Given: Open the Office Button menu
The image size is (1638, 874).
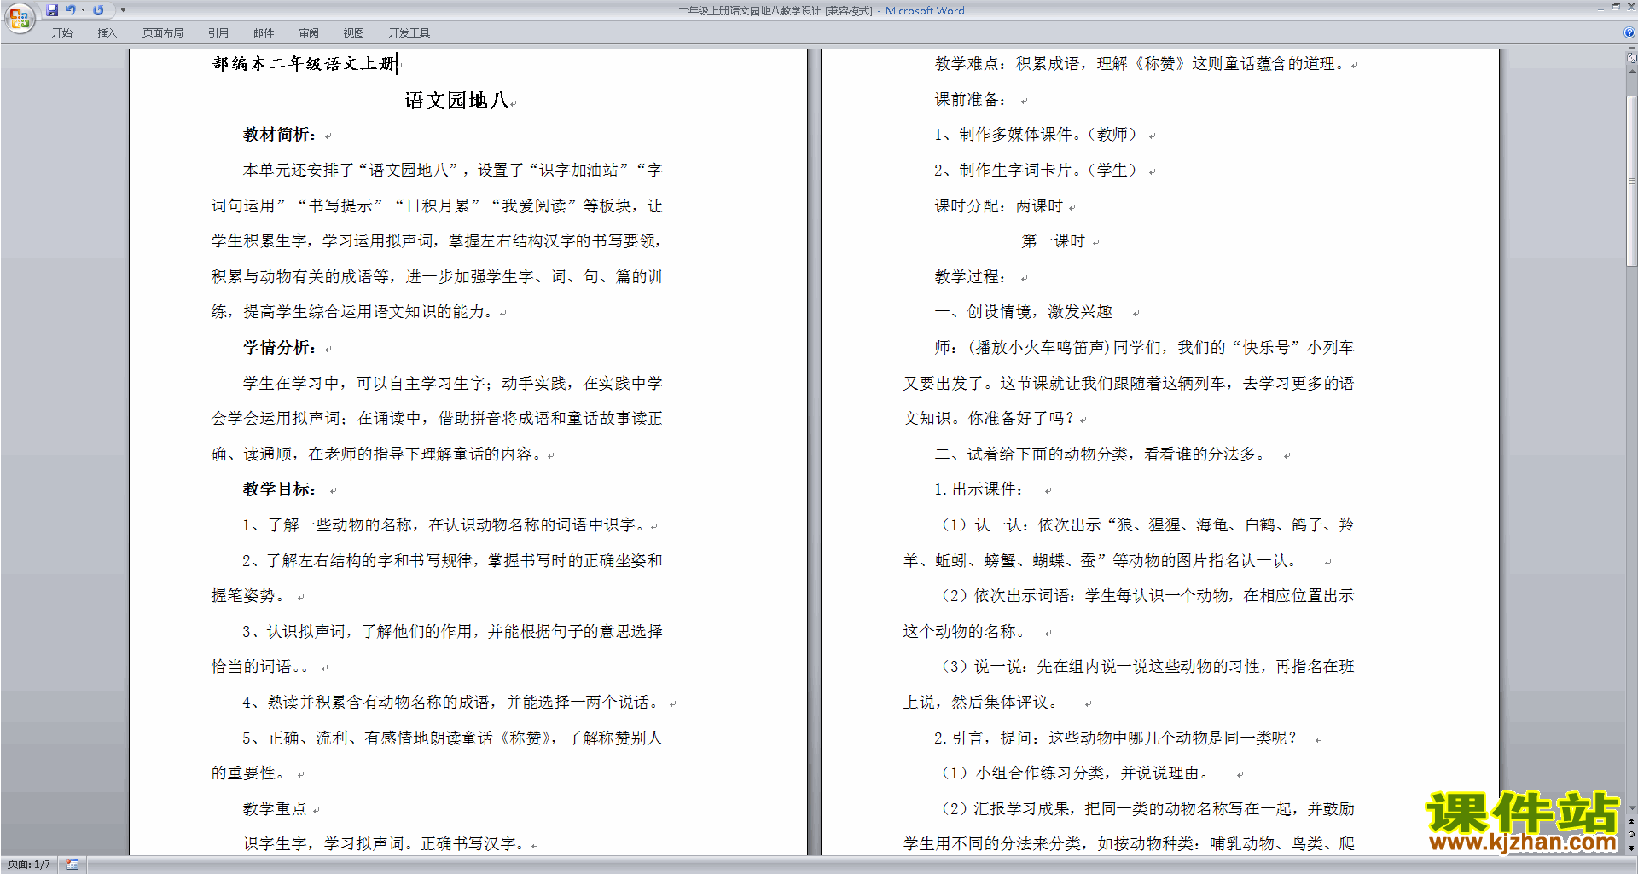Looking at the screenshot, I should pos(19,17).
